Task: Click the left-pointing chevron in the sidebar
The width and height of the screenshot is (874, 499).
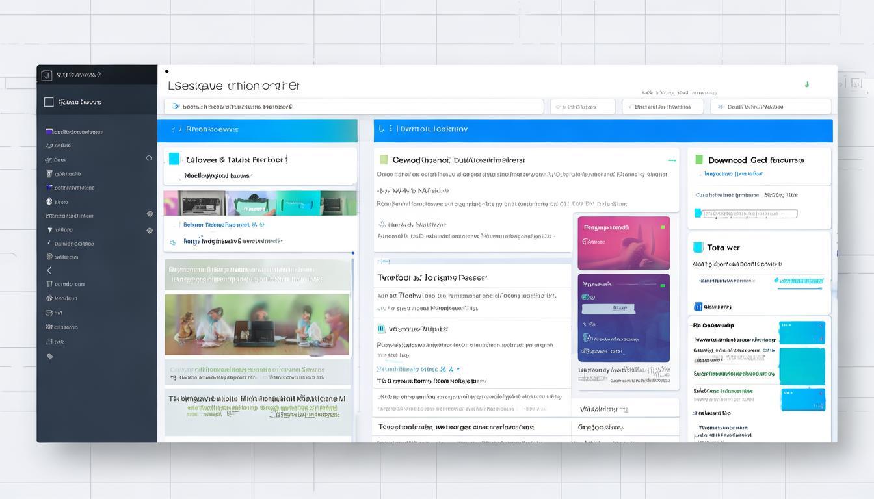Action: tap(49, 270)
